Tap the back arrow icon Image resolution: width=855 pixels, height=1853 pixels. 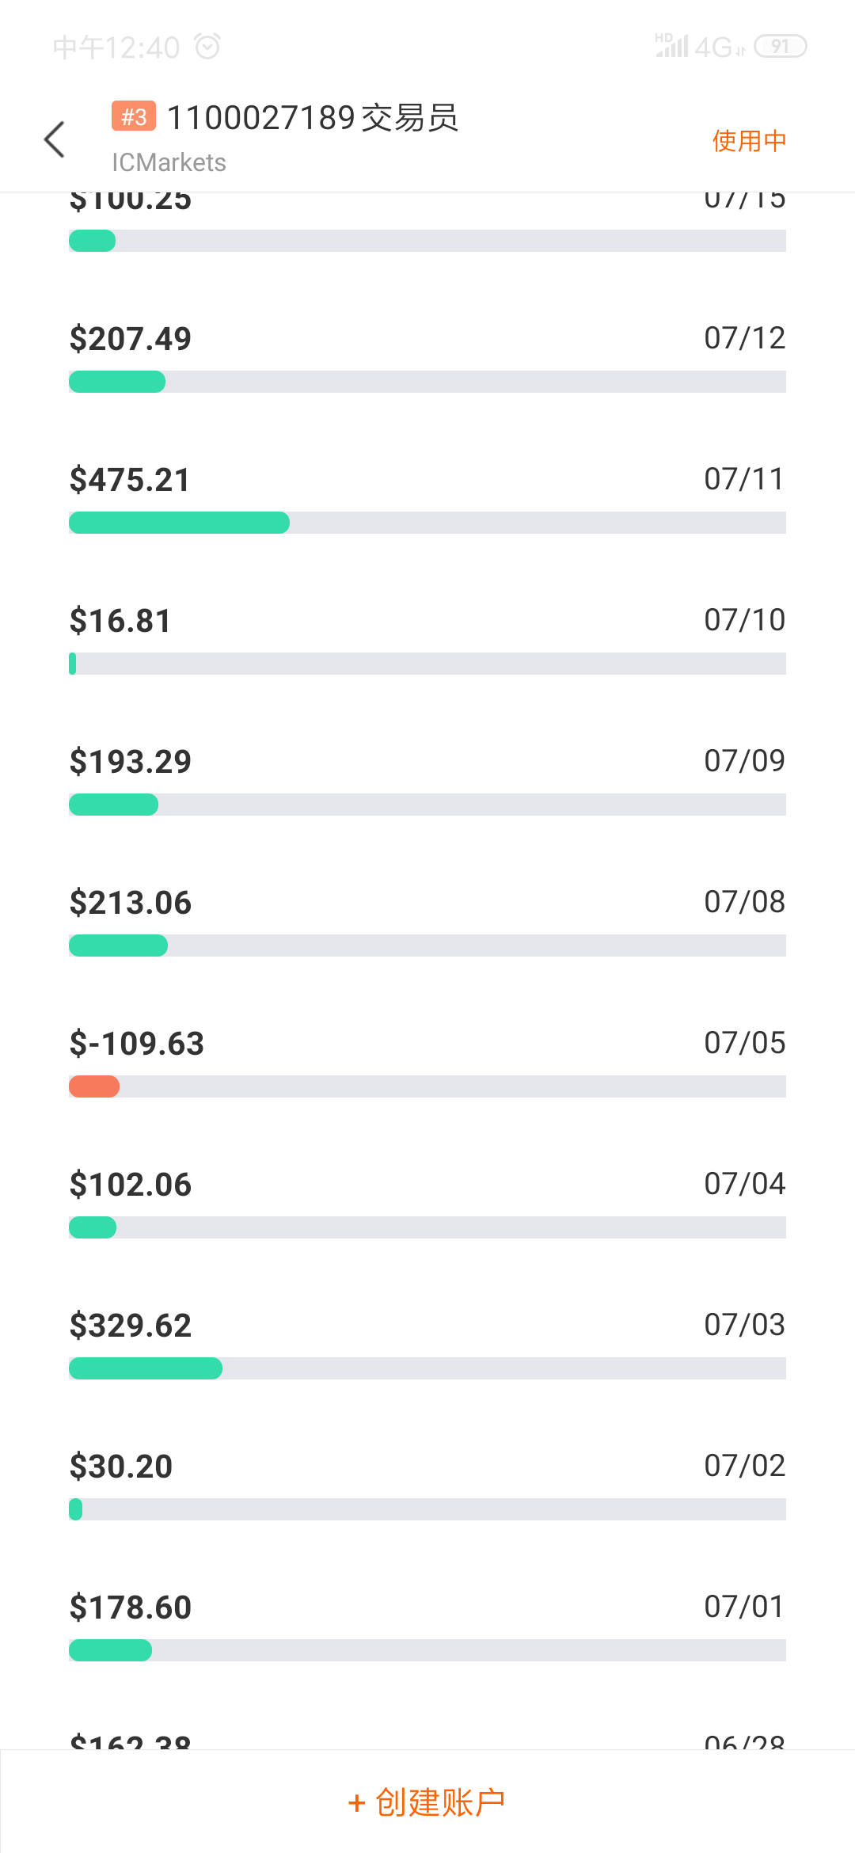(55, 140)
